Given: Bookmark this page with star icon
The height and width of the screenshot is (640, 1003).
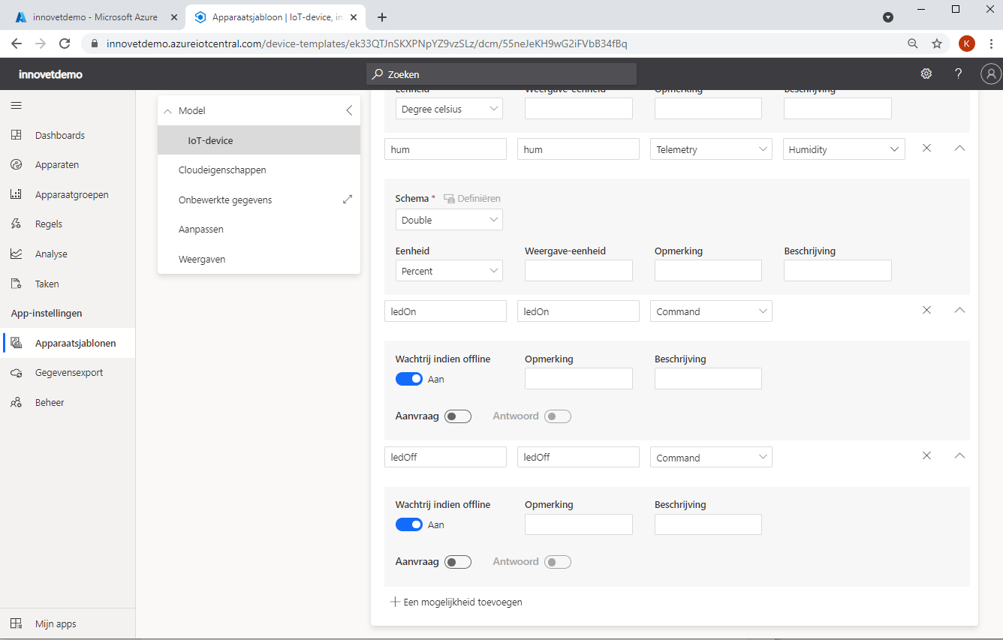Looking at the screenshot, I should 937,44.
